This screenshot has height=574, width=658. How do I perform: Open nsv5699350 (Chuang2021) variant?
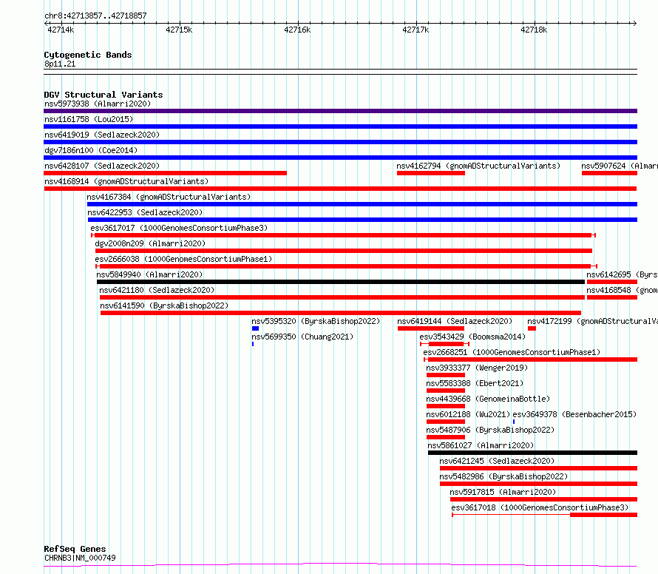click(x=302, y=337)
